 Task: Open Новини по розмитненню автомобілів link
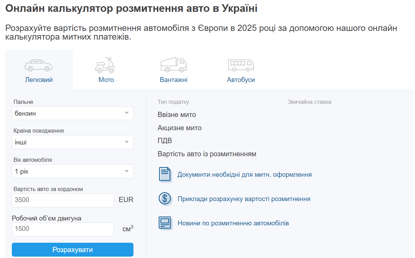tap(233, 223)
